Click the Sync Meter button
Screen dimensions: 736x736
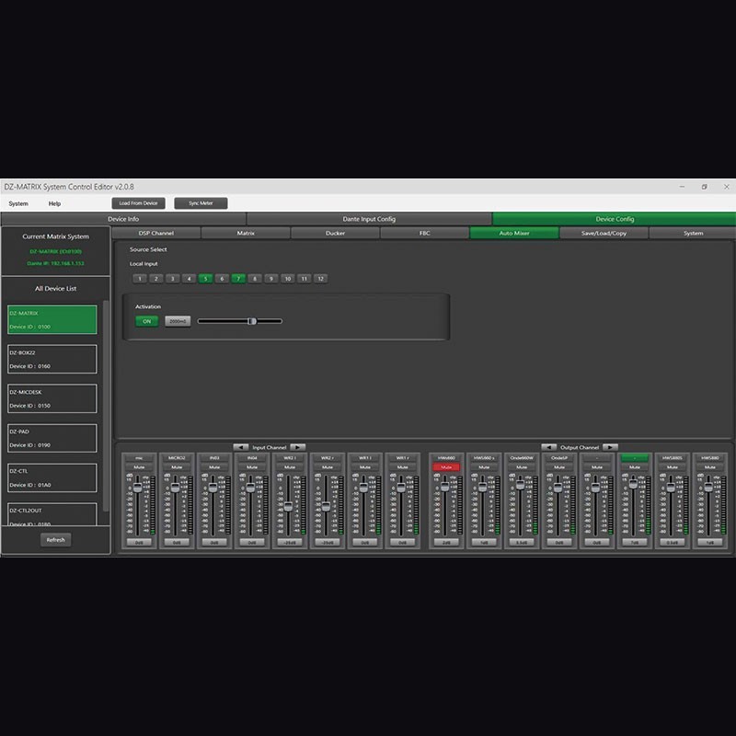201,203
